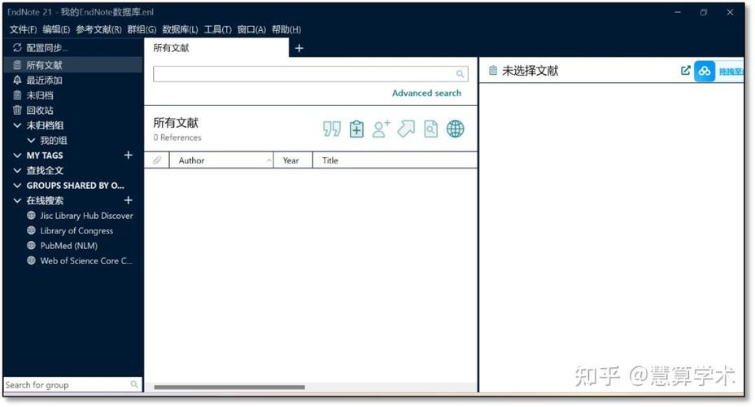Open the 参考文献(R) menu
This screenshot has width=755, height=407.
coord(98,29)
